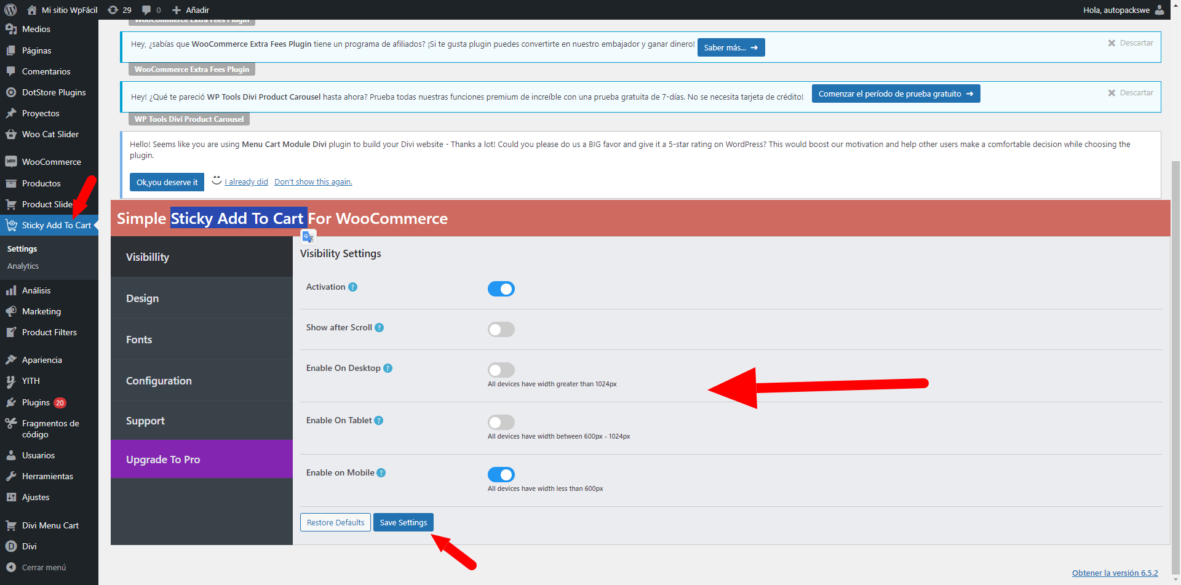The width and height of the screenshot is (1181, 585).
Task: Click the Plugins plug icon
Action: point(11,402)
